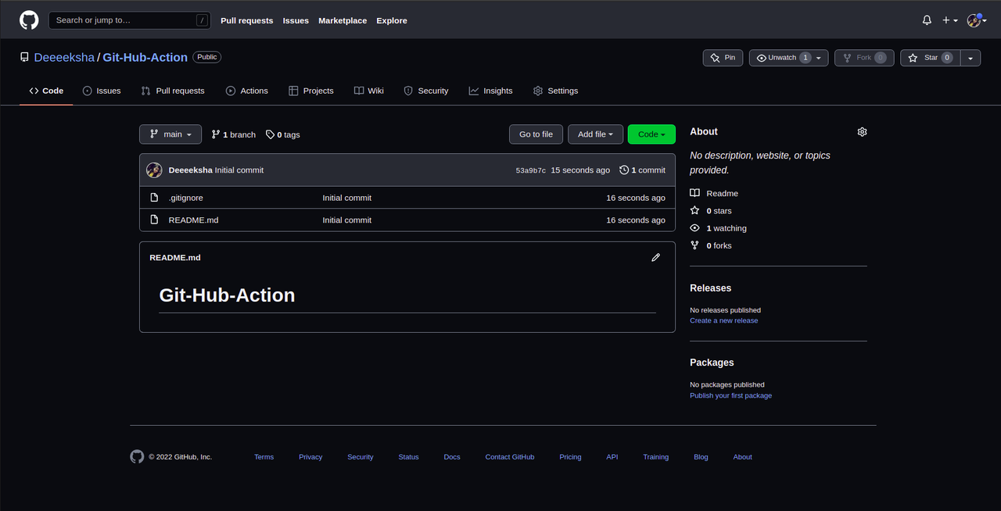Open footer API link

[x=612, y=457]
